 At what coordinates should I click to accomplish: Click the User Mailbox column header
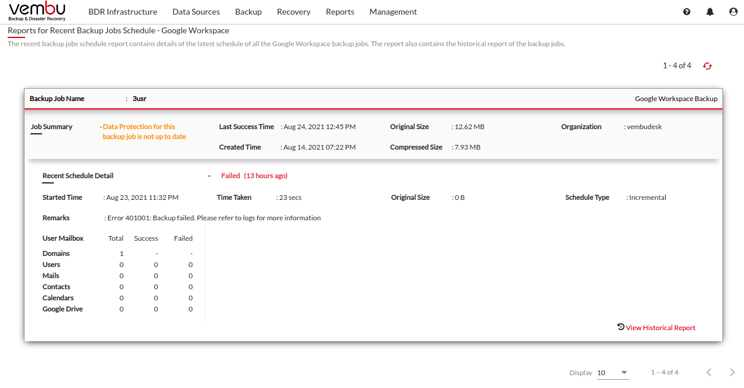[63, 238]
